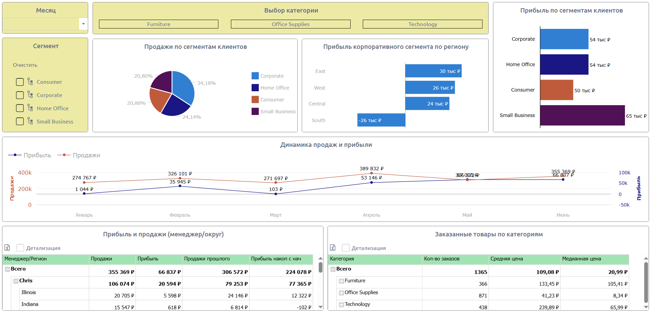Viewport: 650px width, 312px height.
Task: Click hierarchy icon beside Home Office
Action: (30, 108)
